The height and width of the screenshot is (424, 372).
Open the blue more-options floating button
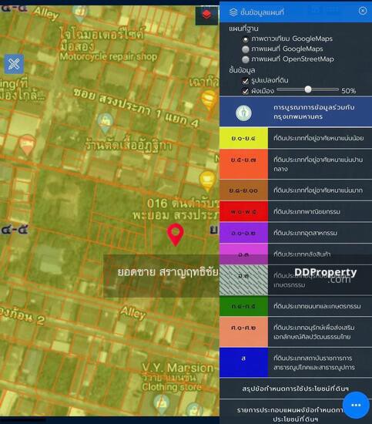pos(356,405)
